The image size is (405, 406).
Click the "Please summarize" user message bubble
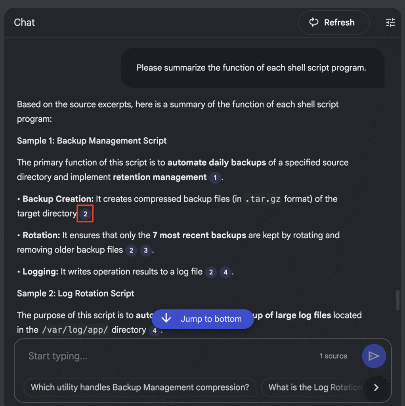coord(251,68)
